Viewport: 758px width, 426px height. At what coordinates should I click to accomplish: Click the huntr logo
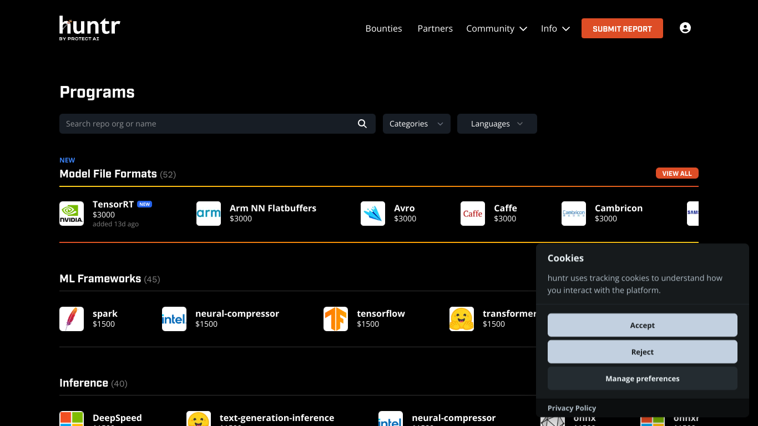90,28
